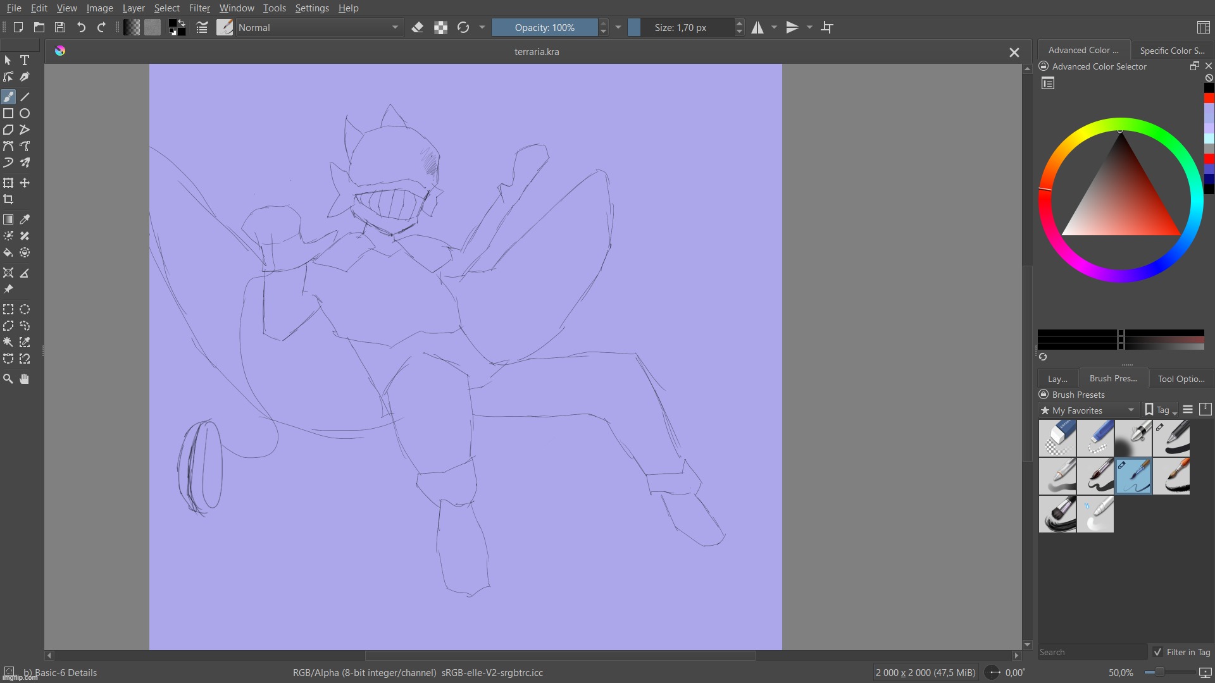The image size is (1215, 683).
Task: Select the Multibrush tool
Action: [25, 163]
